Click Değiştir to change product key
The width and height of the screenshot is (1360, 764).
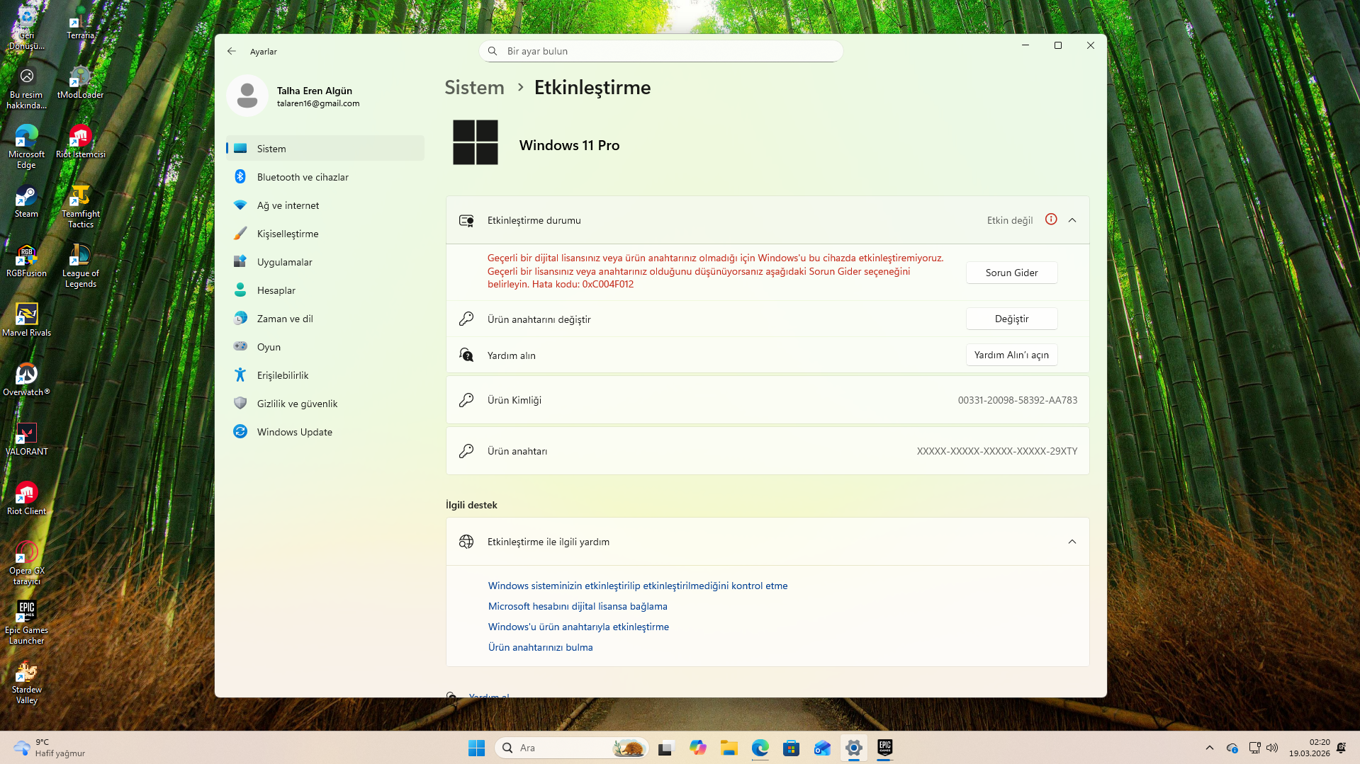[x=1011, y=319]
